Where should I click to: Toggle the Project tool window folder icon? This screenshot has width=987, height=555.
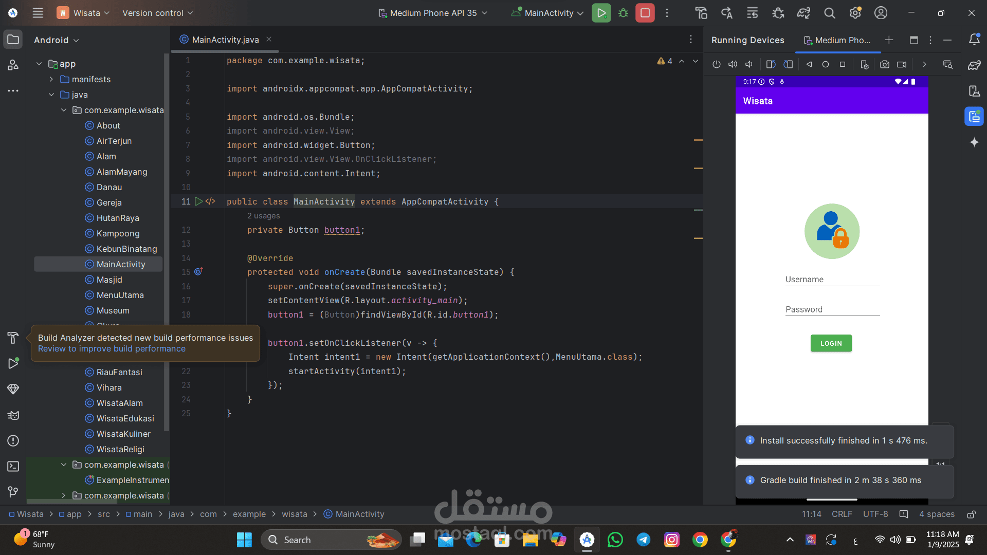[13, 40]
